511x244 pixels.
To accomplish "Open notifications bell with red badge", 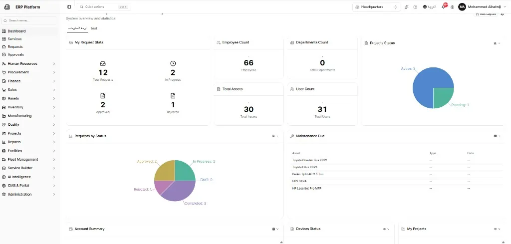I will (444, 7).
